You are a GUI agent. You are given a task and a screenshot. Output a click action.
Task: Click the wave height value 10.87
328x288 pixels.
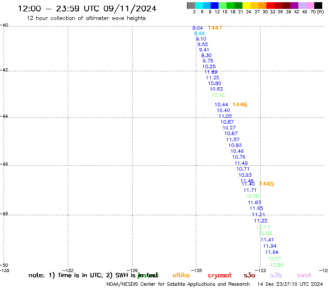[x=227, y=122]
